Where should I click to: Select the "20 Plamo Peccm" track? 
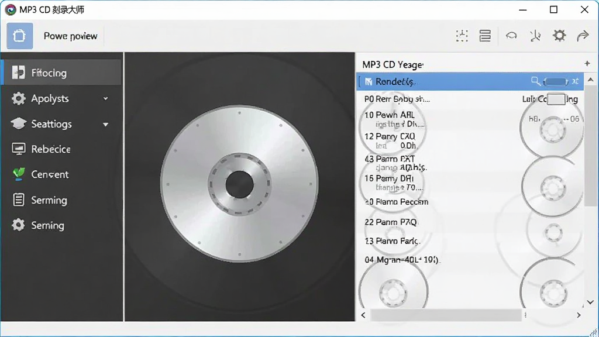pos(396,202)
